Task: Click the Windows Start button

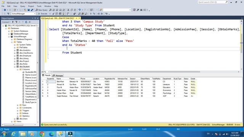Action: 4,134
